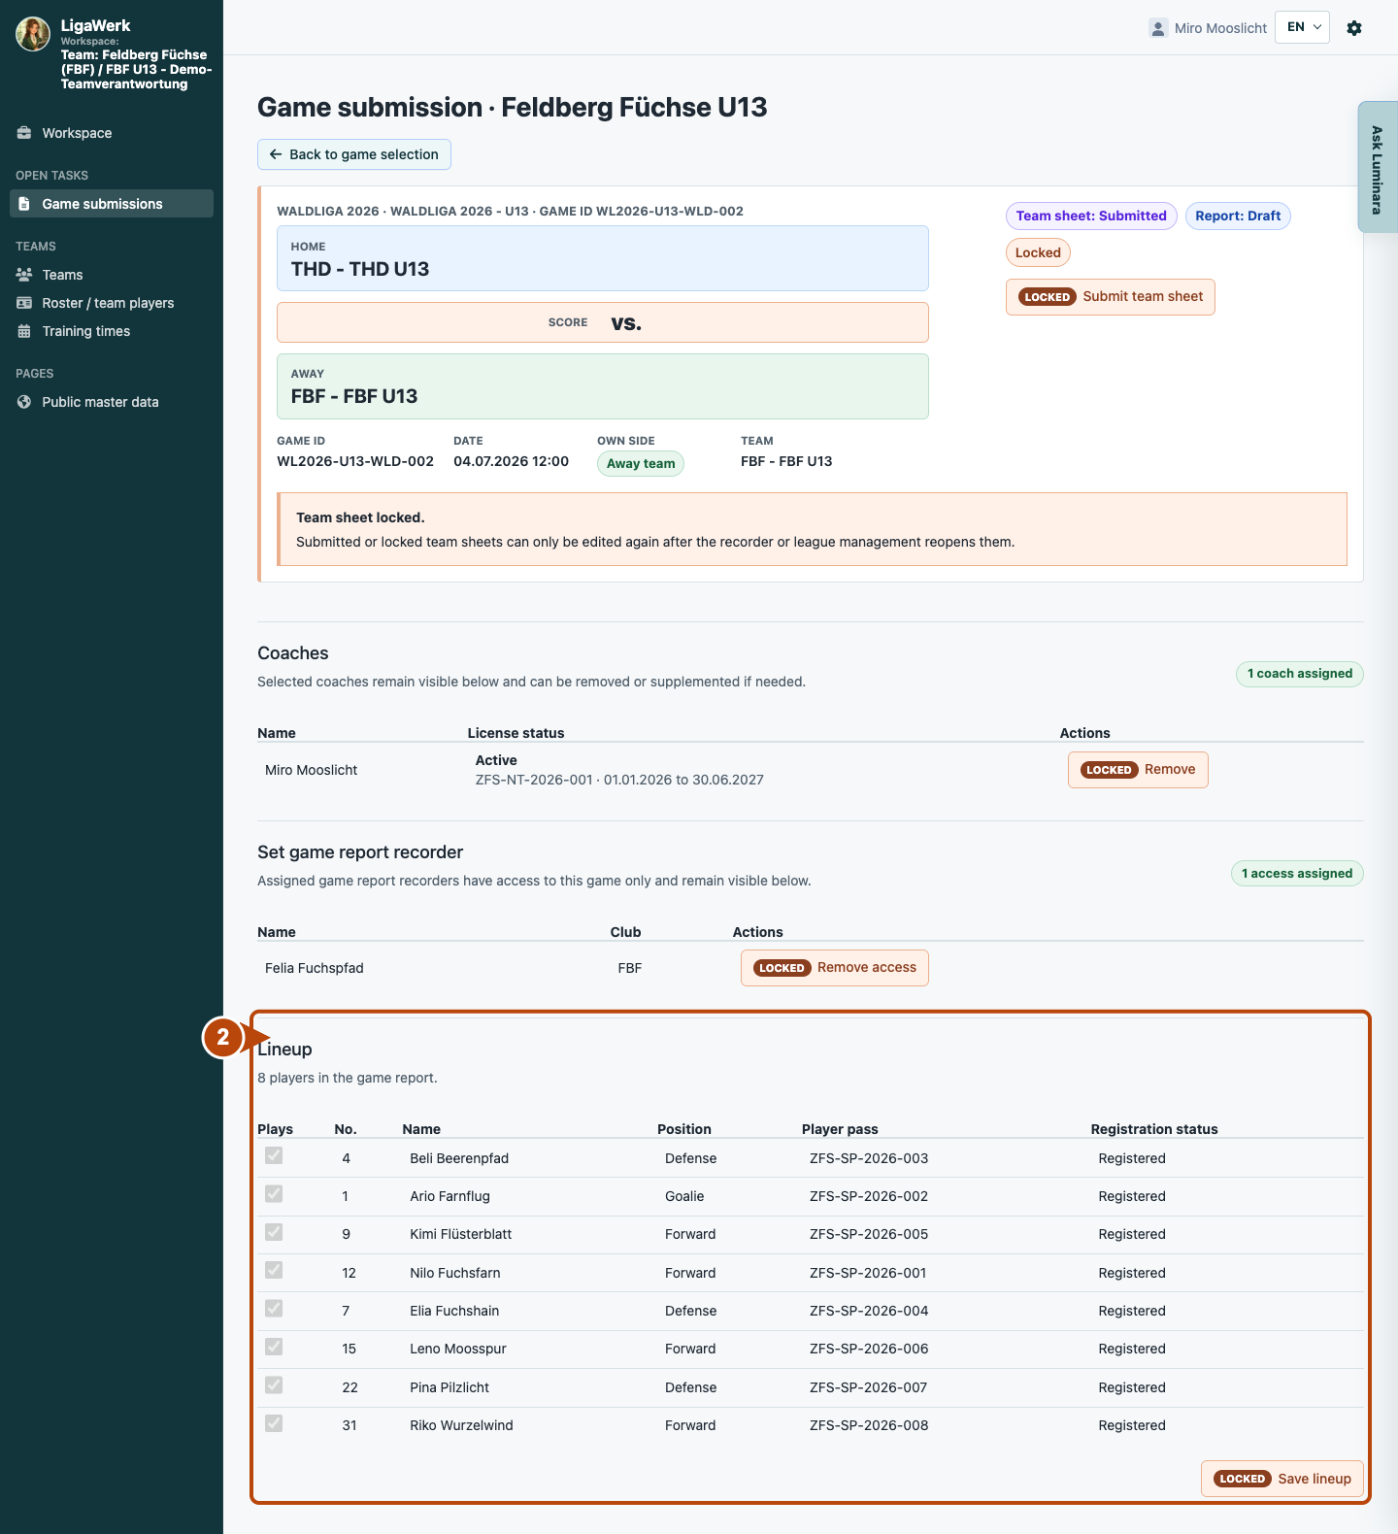Screen dimensions: 1398x1534
Task: Open Teams page in sidebar
Action: pos(112,275)
